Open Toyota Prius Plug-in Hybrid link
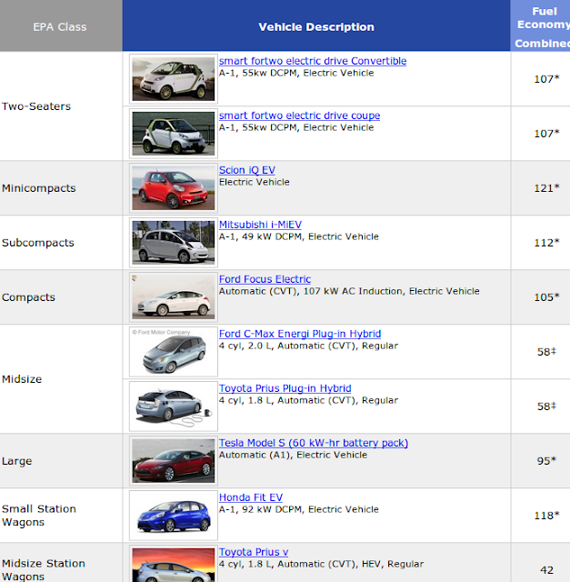 (285, 388)
